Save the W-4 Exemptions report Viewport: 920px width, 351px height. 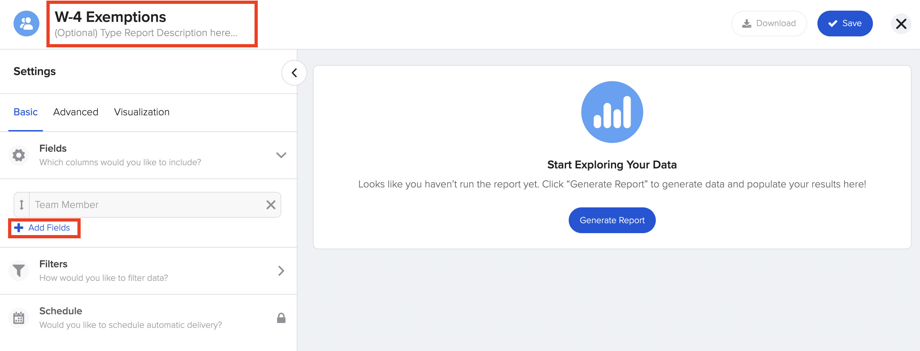(845, 24)
